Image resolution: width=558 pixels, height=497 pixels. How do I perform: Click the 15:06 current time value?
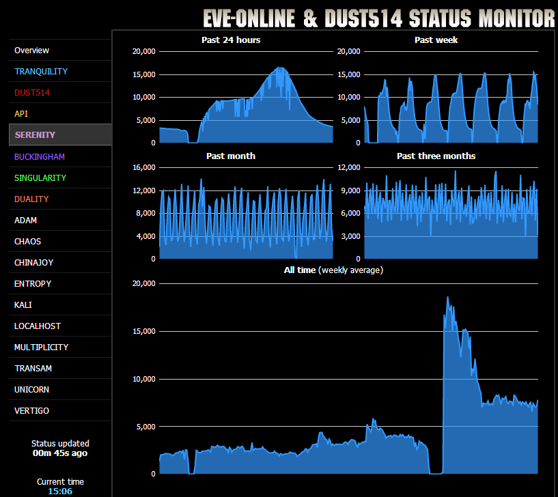60,492
